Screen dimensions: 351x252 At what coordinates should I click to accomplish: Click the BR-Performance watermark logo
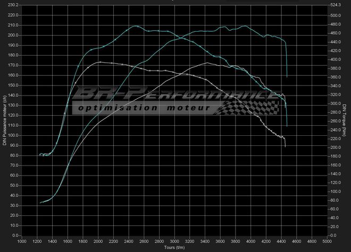click(175, 94)
